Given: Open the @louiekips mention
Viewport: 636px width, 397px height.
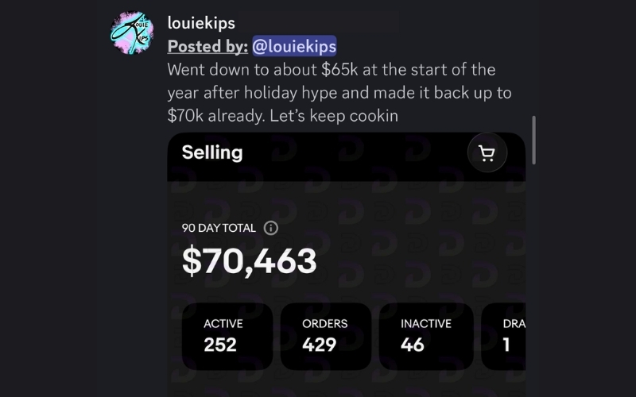Looking at the screenshot, I should click(294, 46).
